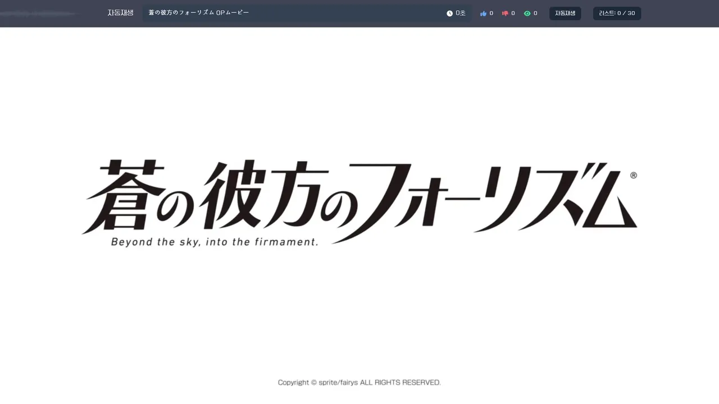Click the green eye views icon
Viewport: 719px width, 404px height.
coord(527,13)
